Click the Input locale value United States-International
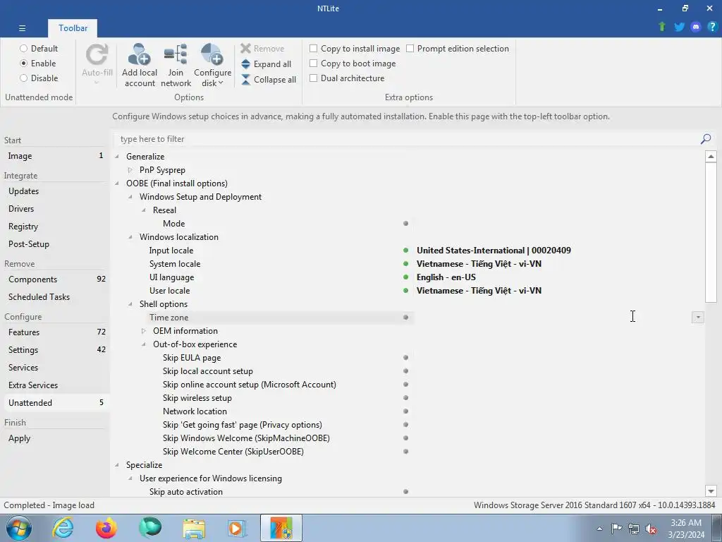Viewport: 722px width, 542px height. point(494,251)
